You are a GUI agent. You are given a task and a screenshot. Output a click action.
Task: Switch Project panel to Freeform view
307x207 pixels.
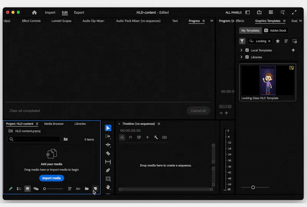(x=36, y=189)
